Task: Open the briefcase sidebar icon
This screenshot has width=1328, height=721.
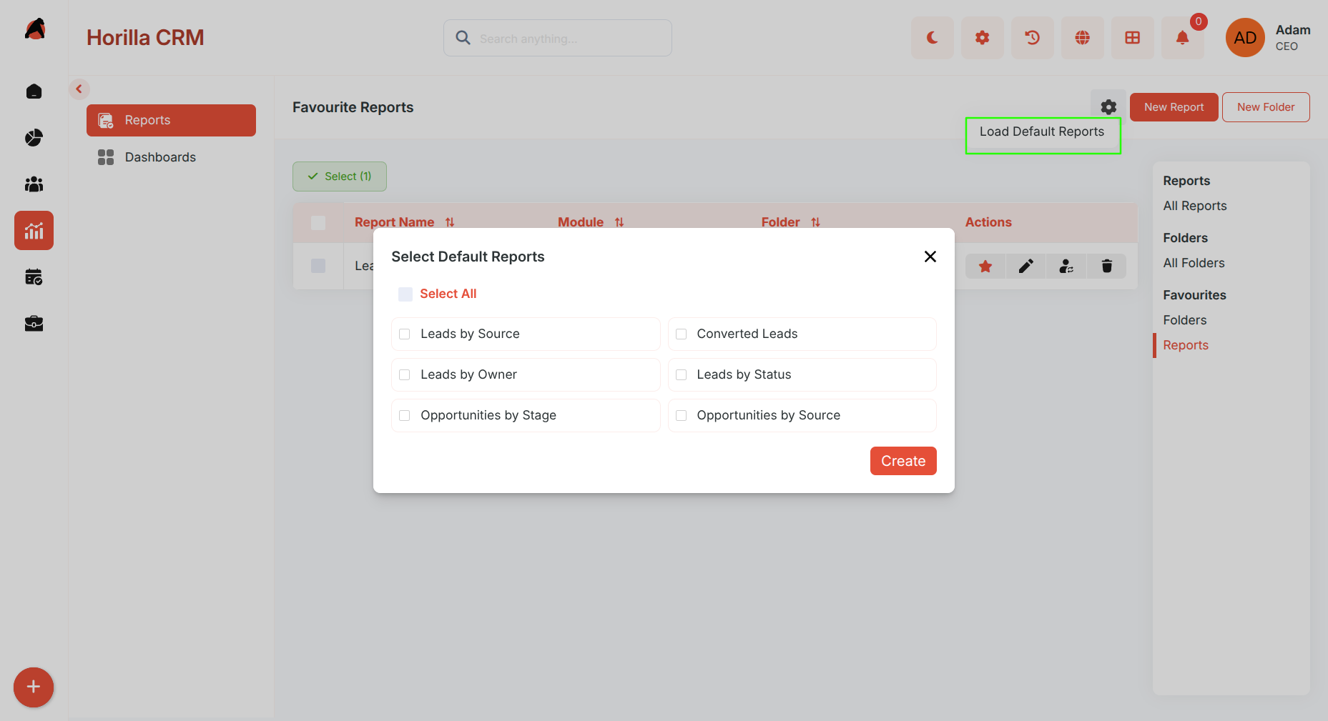Action: coord(34,324)
